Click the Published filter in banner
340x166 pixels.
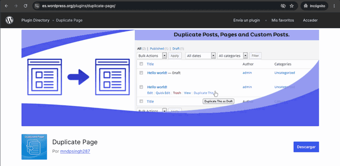click(x=159, y=49)
